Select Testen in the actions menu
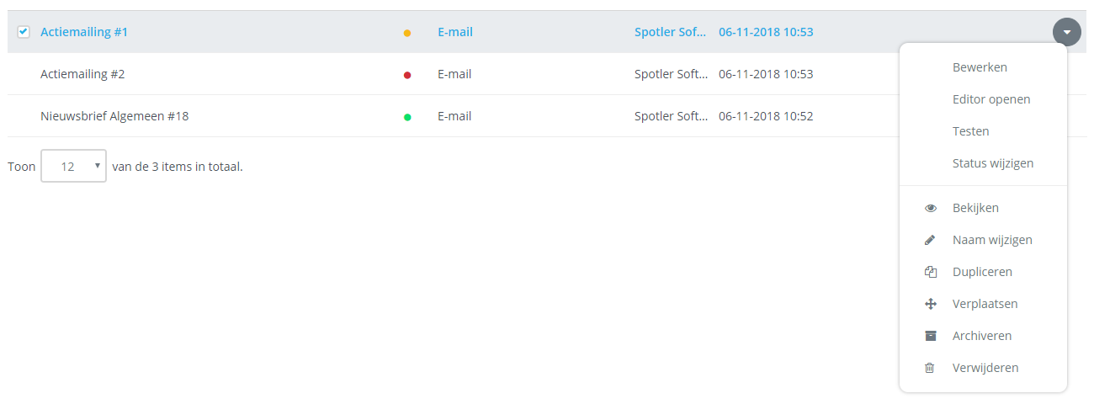This screenshot has width=1094, height=404. tap(970, 131)
